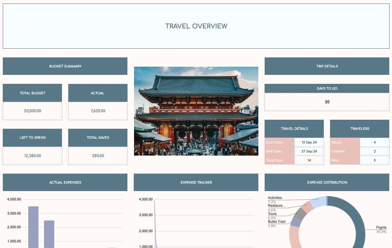392x248 pixels.
Task: Click the TRAVEL OVERVIEW title
Action: [196, 26]
